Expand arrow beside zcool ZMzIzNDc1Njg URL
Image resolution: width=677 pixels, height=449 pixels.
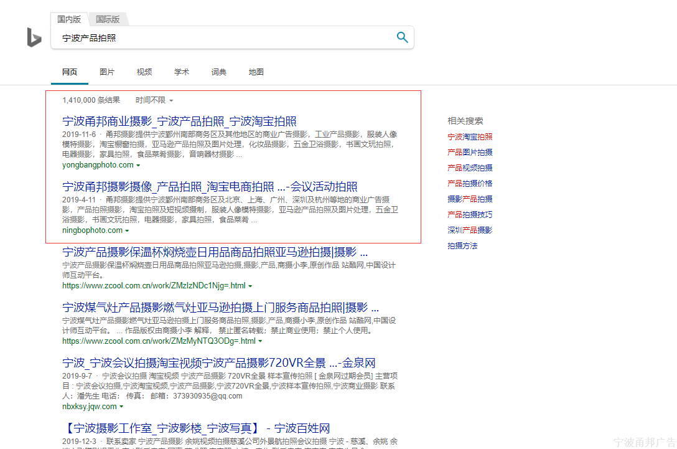pos(250,286)
